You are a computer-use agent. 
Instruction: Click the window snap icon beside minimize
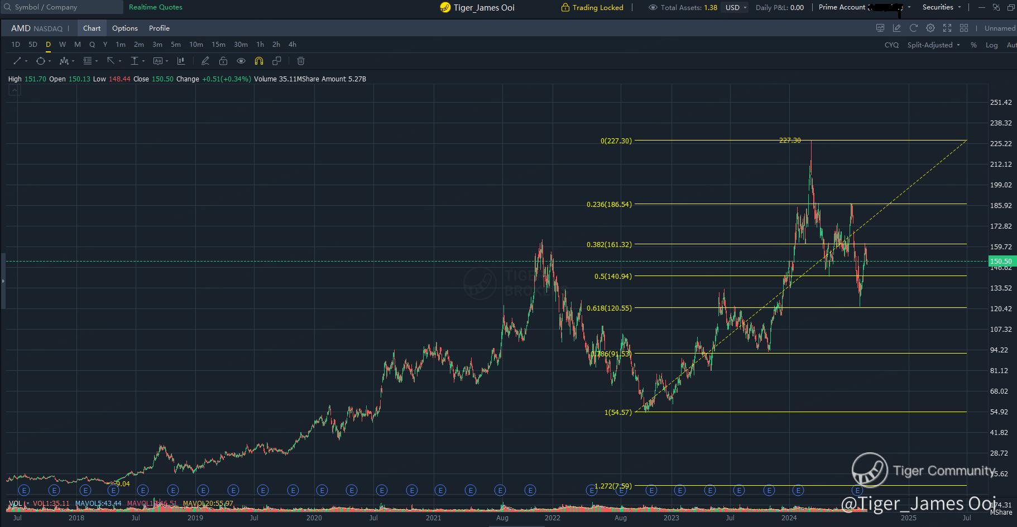click(x=997, y=7)
